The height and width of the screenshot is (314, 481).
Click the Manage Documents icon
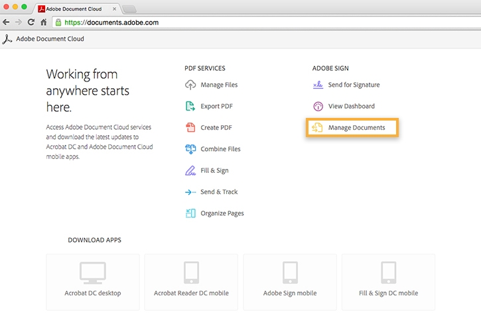pos(318,127)
